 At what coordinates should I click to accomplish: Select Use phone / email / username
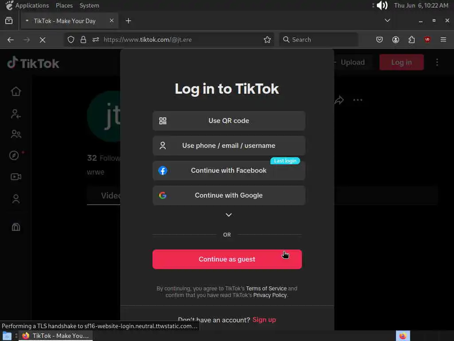pos(229,146)
